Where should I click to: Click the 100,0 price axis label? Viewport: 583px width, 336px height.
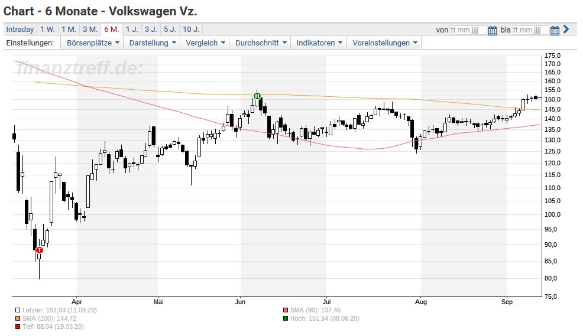552,214
